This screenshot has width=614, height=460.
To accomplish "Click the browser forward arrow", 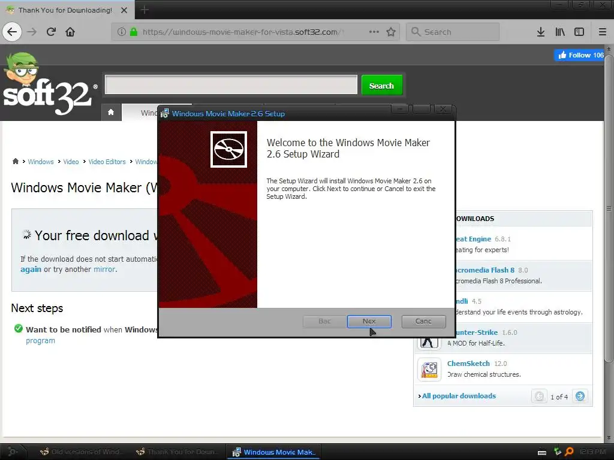I will (32, 32).
